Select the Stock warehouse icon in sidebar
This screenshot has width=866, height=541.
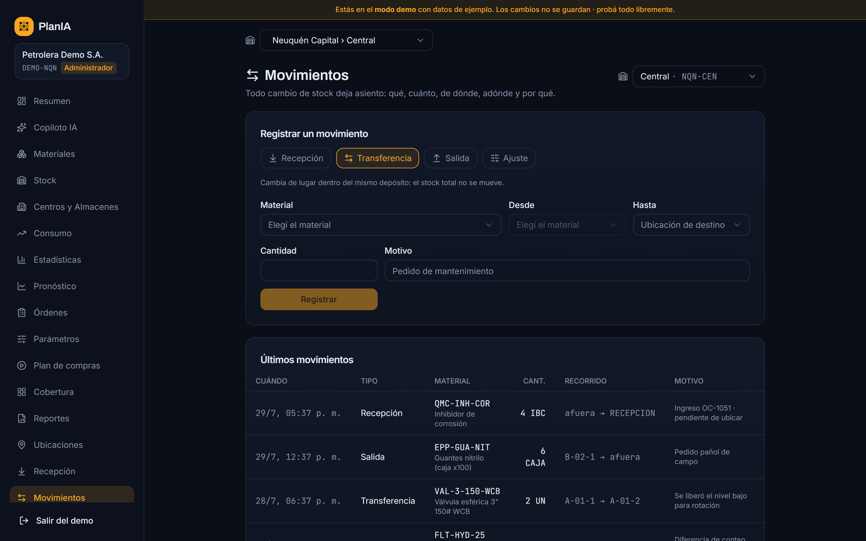[21, 180]
